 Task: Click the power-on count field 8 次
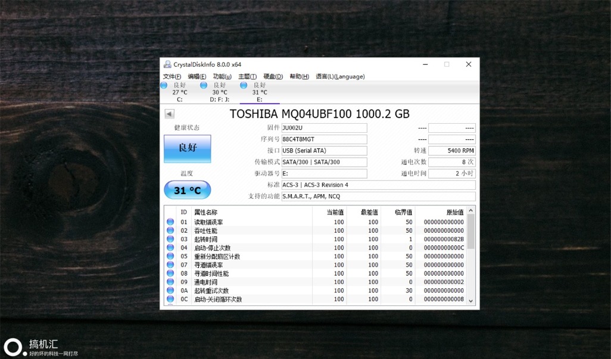tap(452, 162)
